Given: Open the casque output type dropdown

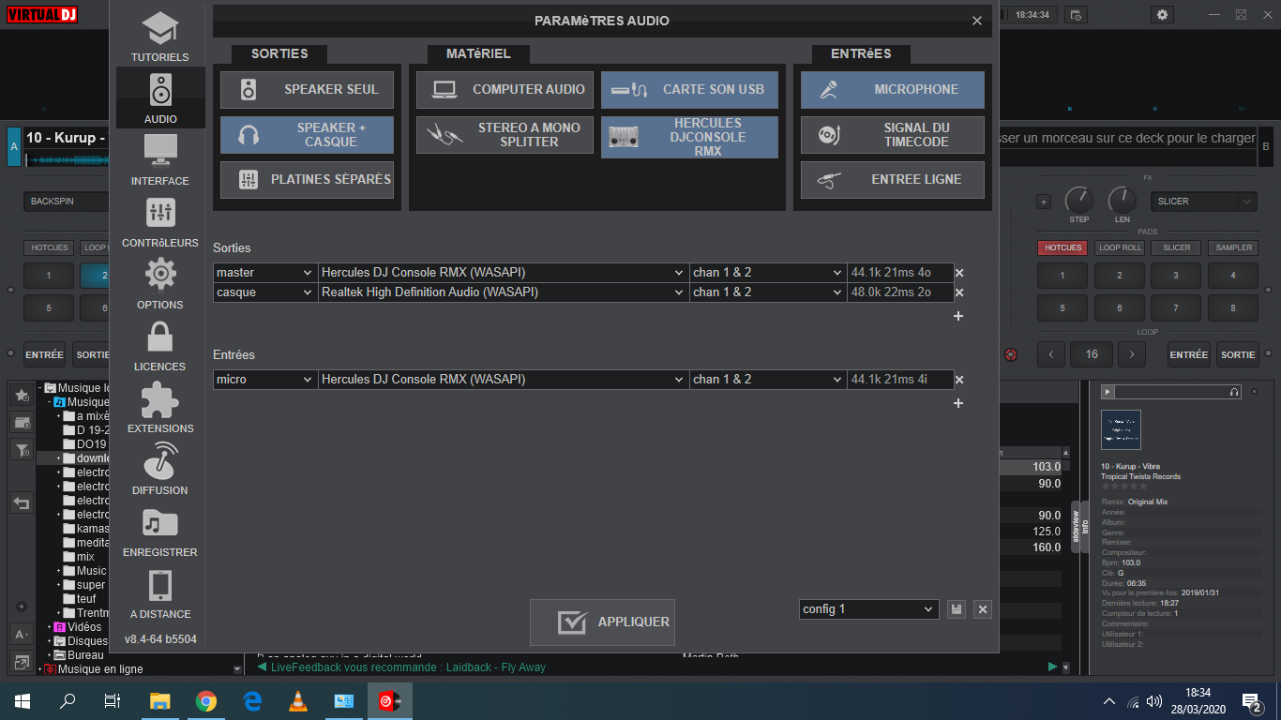Looking at the screenshot, I should (265, 292).
